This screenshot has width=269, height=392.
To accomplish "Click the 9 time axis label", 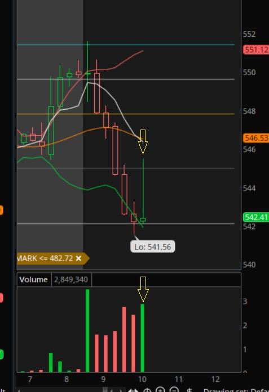I will pos(103,379).
